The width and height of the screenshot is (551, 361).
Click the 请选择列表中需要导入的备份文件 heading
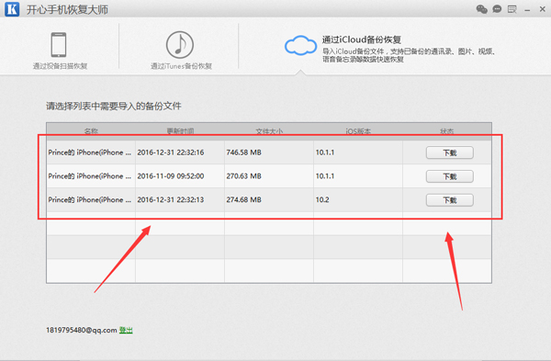(x=114, y=107)
